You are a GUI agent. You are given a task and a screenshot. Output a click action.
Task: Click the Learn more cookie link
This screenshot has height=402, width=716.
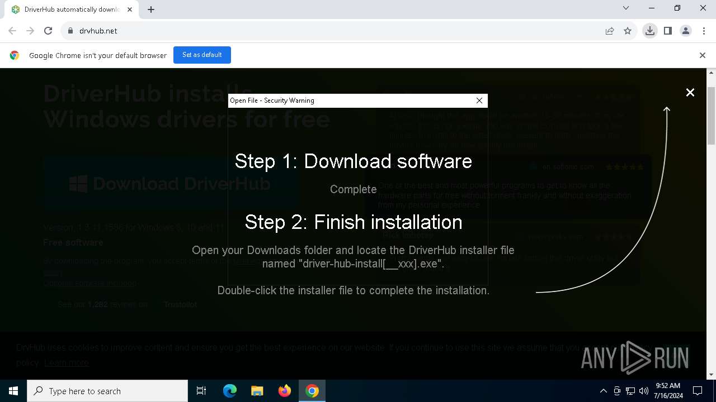tap(67, 362)
